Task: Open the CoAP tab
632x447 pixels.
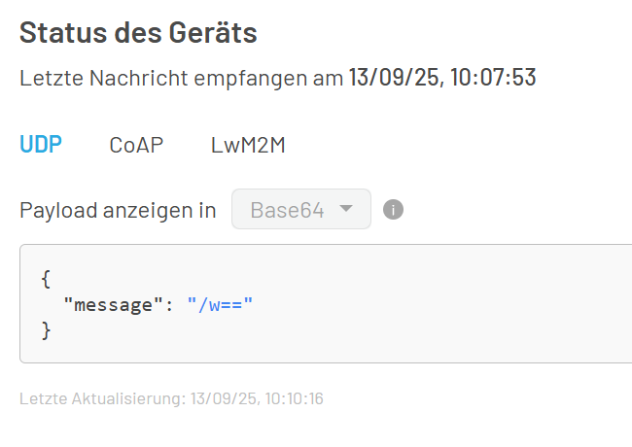Action: (136, 145)
